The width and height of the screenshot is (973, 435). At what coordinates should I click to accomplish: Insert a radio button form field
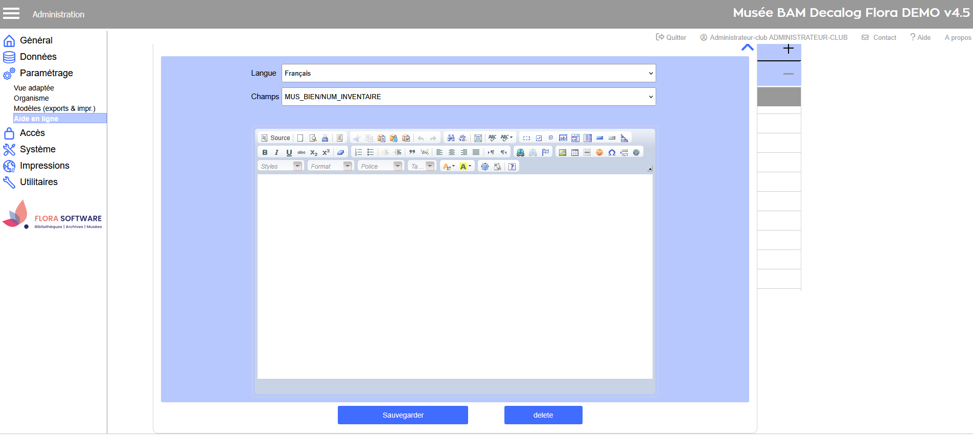coord(551,138)
